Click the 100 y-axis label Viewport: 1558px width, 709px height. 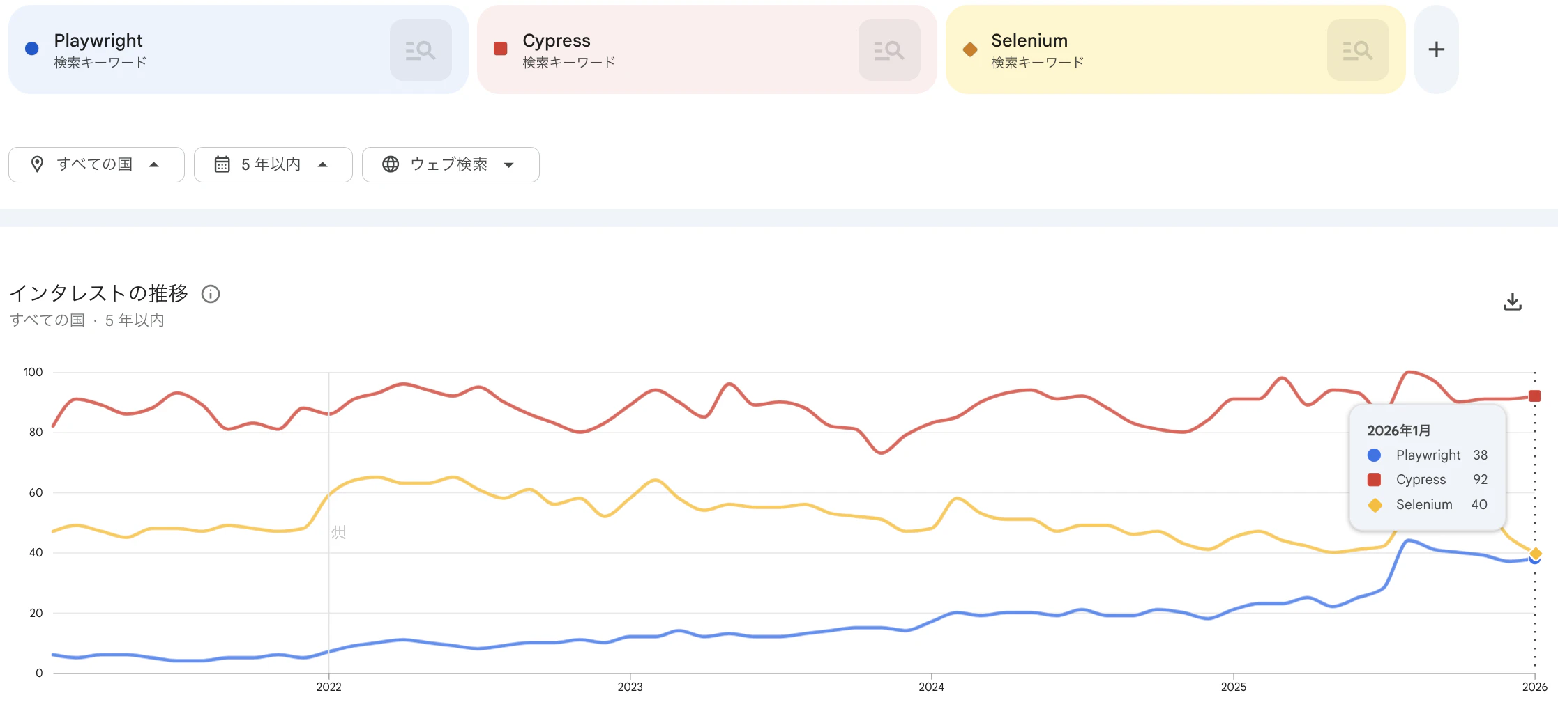click(33, 372)
